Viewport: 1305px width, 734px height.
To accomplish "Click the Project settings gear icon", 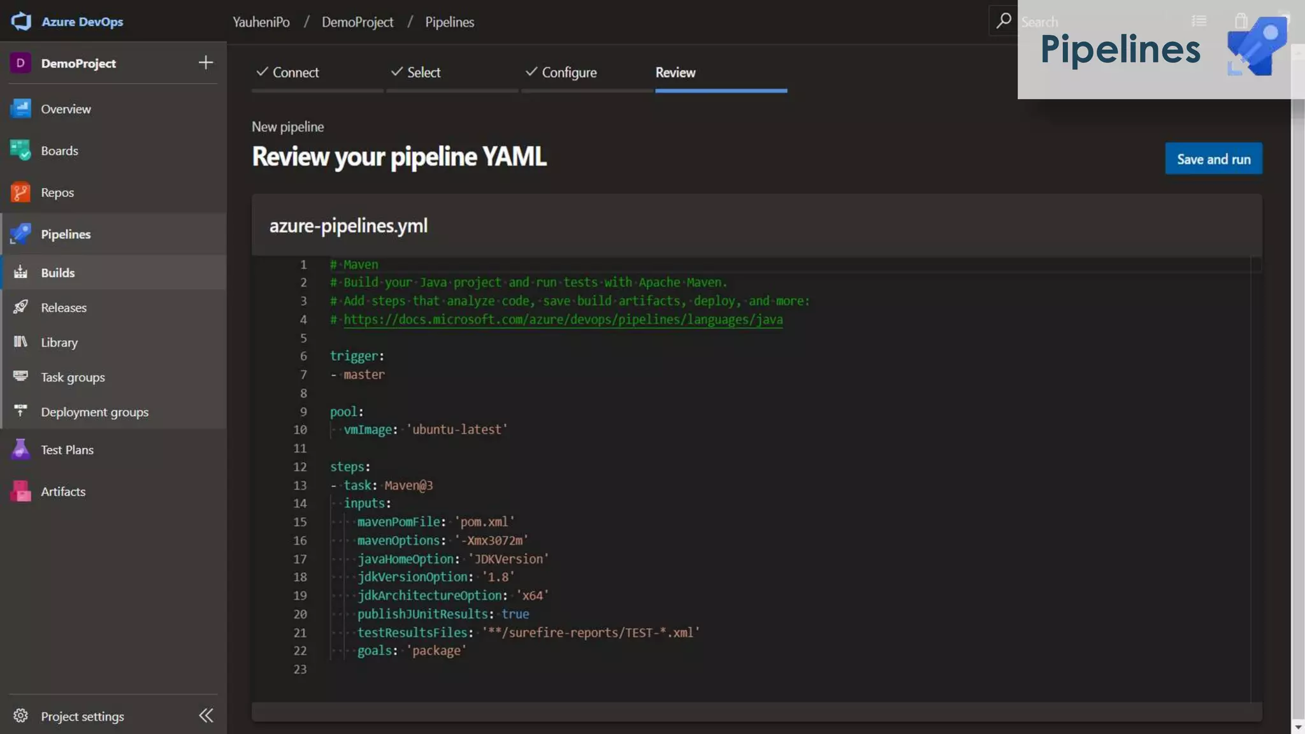I will (20, 716).
